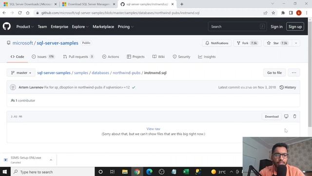
Task: View file History
Action: [x=288, y=87]
